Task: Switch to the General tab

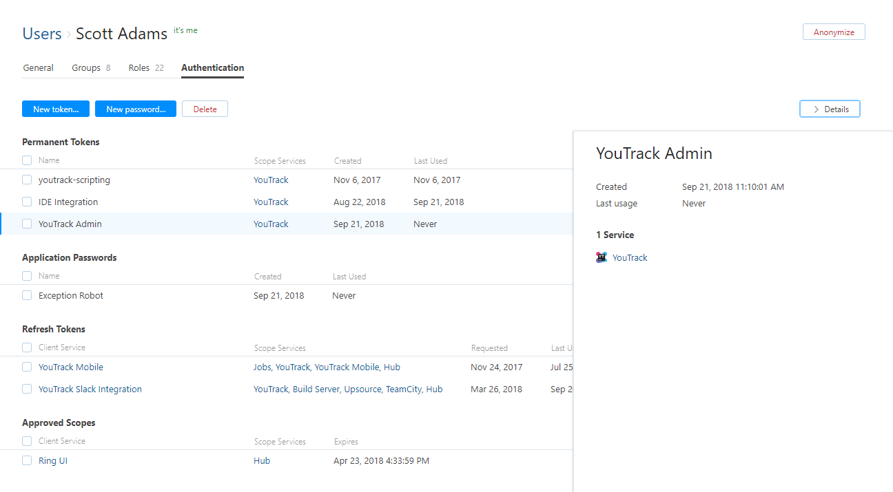Action: tap(38, 68)
